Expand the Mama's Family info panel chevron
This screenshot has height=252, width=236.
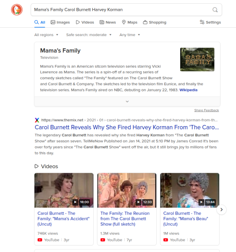pos(127,101)
